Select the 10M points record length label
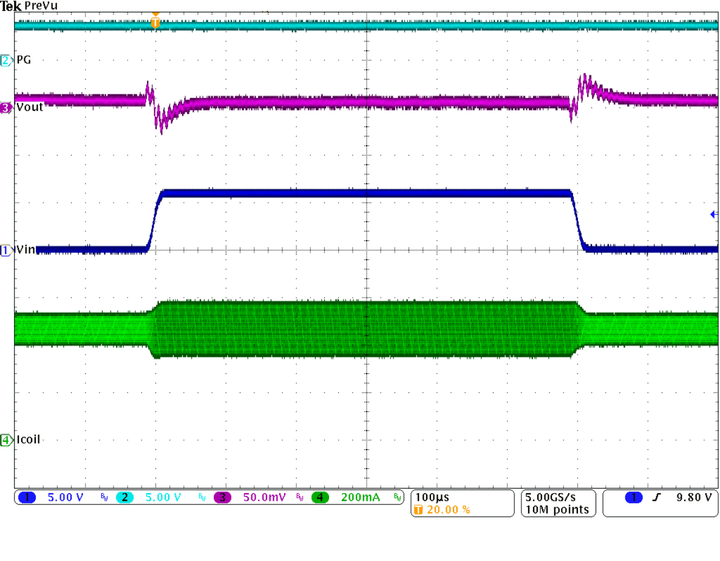This screenshot has width=720, height=561. 556,510
